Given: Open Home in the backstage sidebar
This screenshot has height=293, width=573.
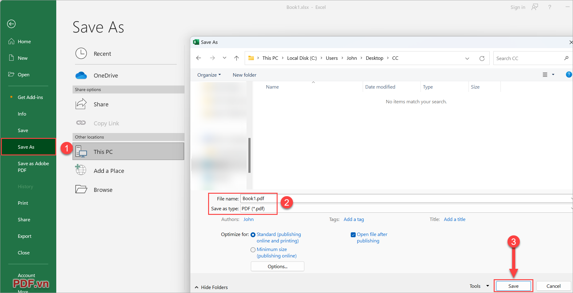Looking at the screenshot, I should coord(24,41).
